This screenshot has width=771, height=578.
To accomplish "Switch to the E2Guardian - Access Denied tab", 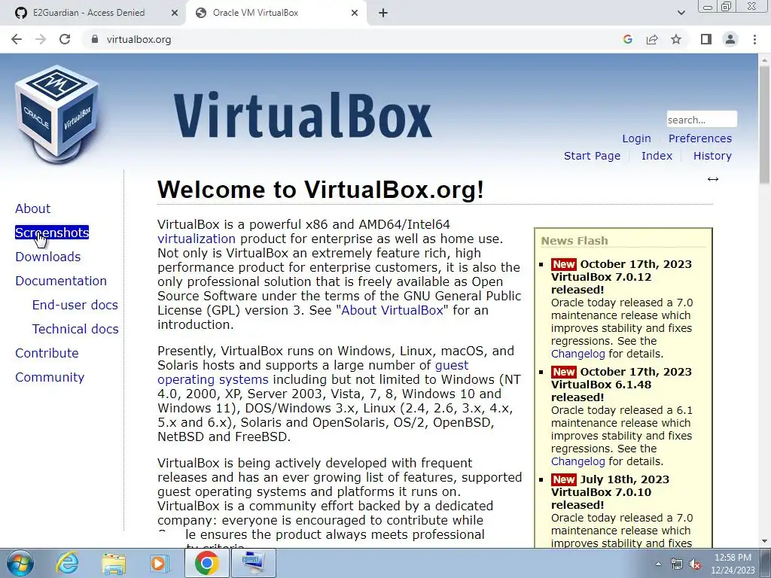I will (89, 14).
